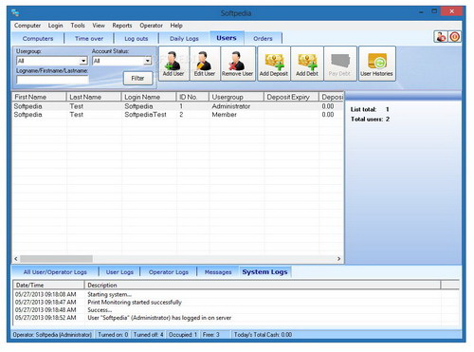Click the Member usergroup cell

224,115
